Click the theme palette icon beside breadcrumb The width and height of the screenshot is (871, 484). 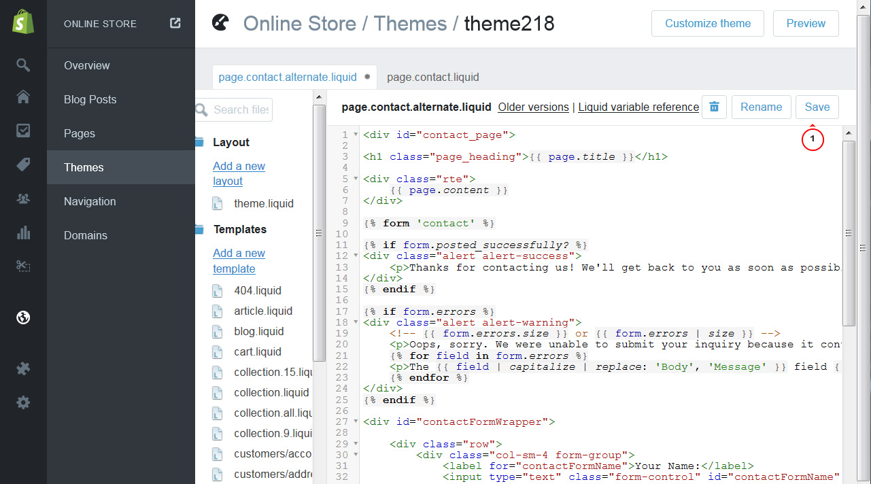point(221,23)
